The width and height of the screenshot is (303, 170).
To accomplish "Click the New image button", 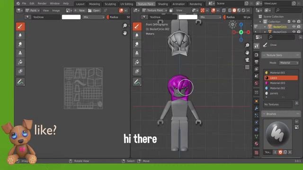I will click(80, 10).
